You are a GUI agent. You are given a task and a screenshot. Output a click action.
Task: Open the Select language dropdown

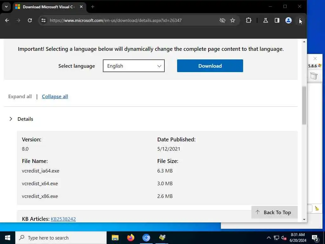[134, 66]
